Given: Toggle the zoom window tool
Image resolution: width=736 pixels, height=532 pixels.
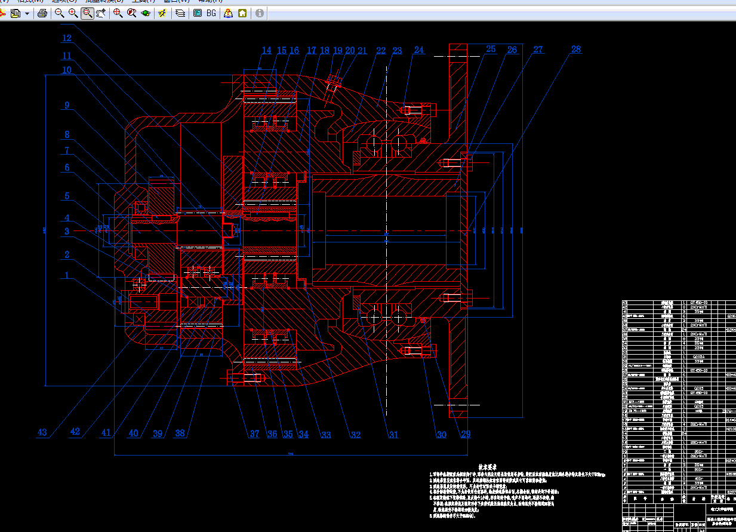Looking at the screenshot, I should click(x=87, y=13).
